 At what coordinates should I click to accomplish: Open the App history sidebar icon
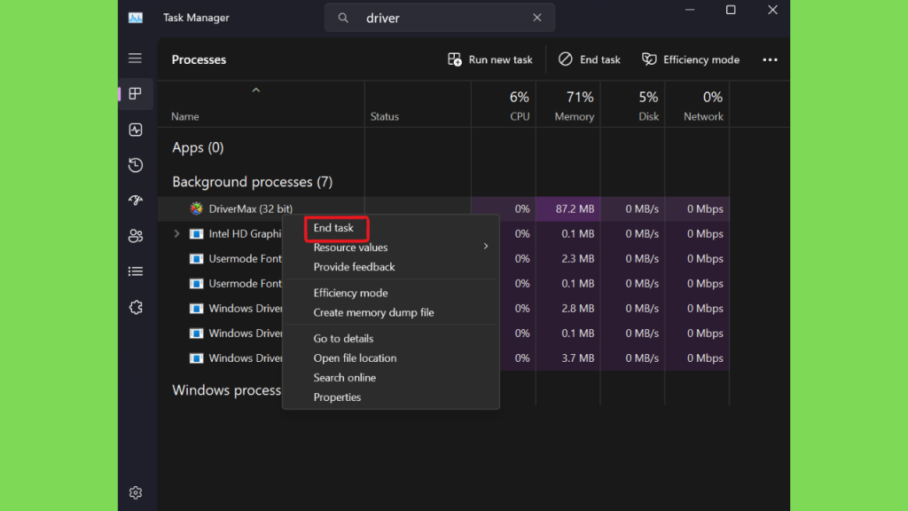(x=135, y=165)
